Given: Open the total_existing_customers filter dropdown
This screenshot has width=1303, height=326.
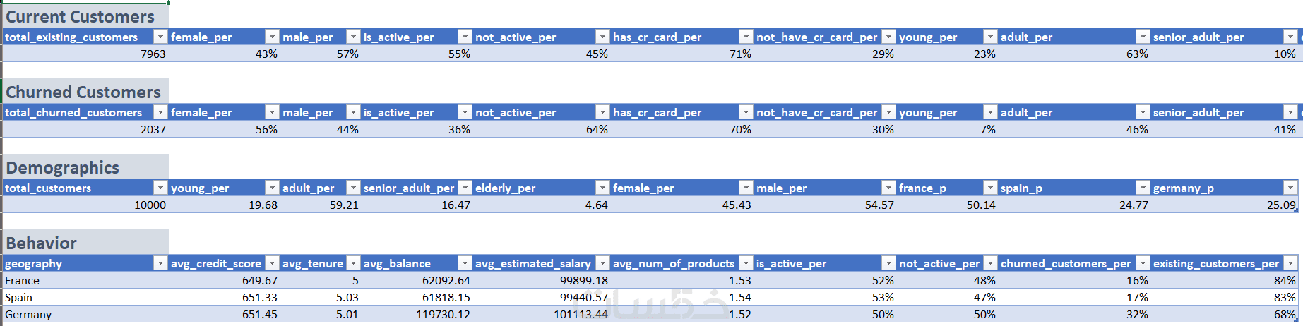Looking at the screenshot, I should 160,37.
